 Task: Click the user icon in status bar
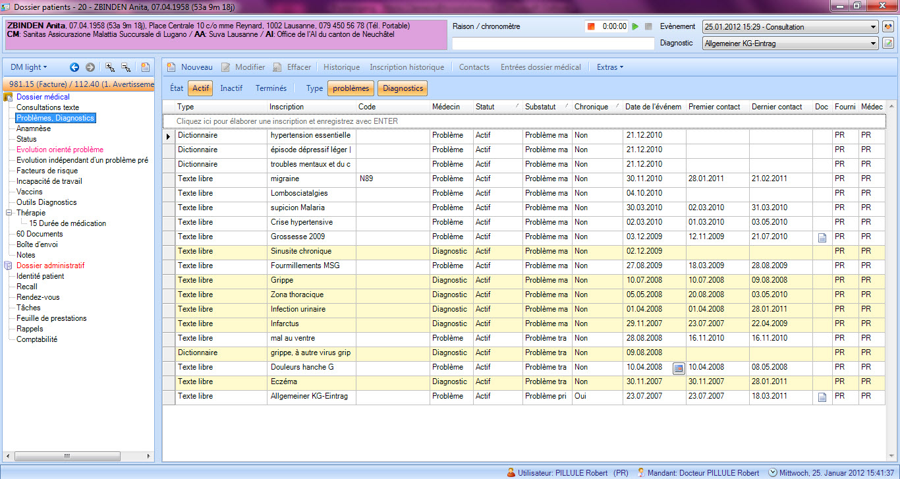point(511,472)
